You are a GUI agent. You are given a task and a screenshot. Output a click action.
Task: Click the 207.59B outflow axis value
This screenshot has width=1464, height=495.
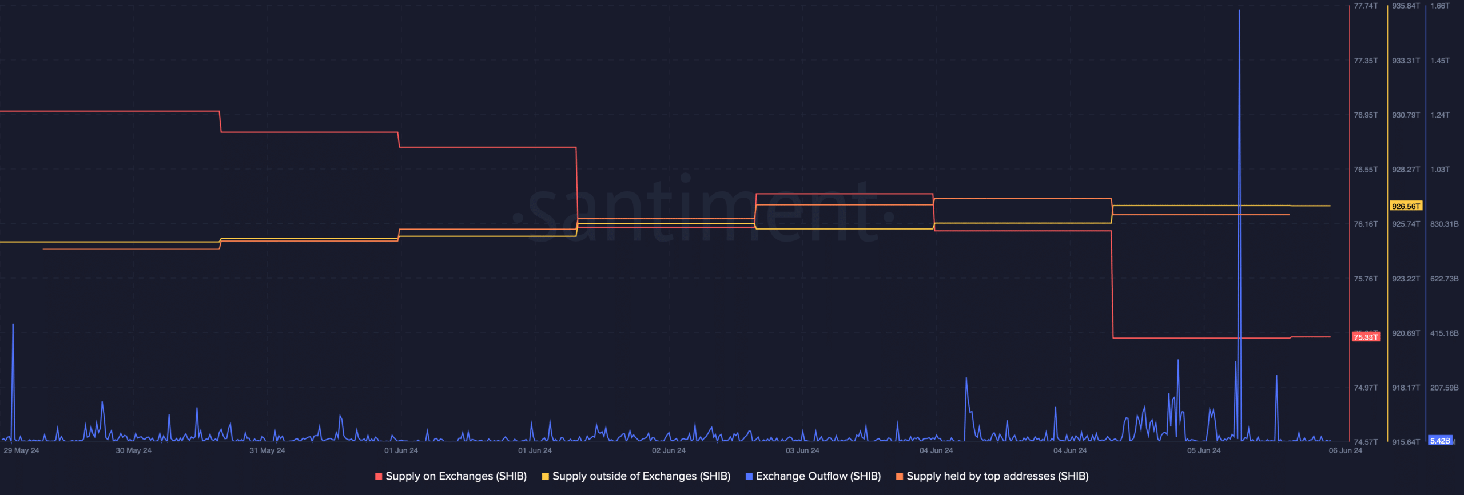pyautogui.click(x=1444, y=388)
